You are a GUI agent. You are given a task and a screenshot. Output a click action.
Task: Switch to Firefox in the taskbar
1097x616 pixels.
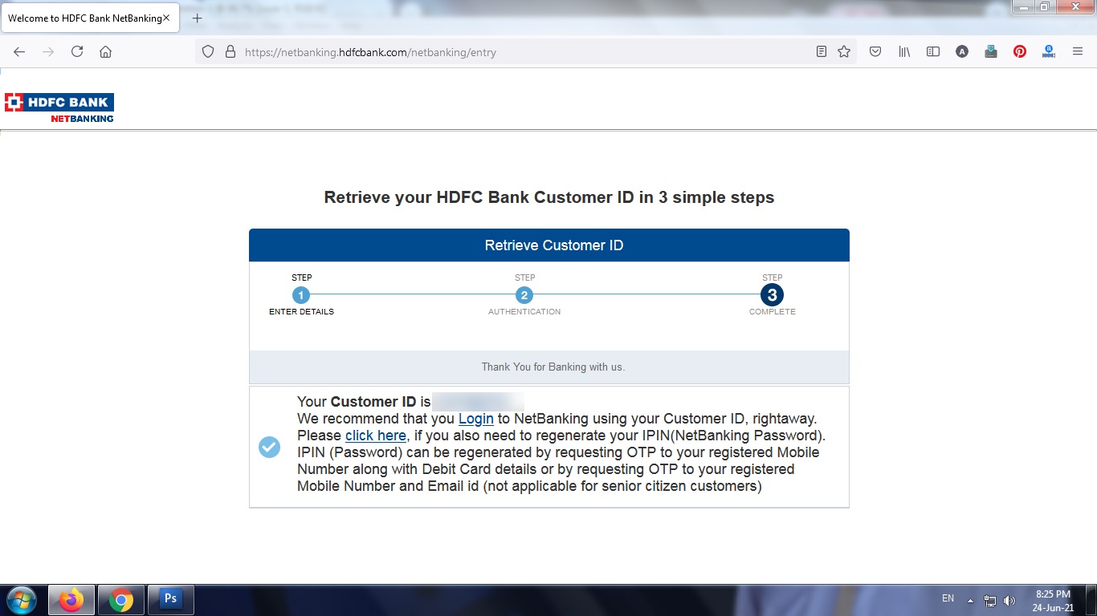(x=71, y=600)
